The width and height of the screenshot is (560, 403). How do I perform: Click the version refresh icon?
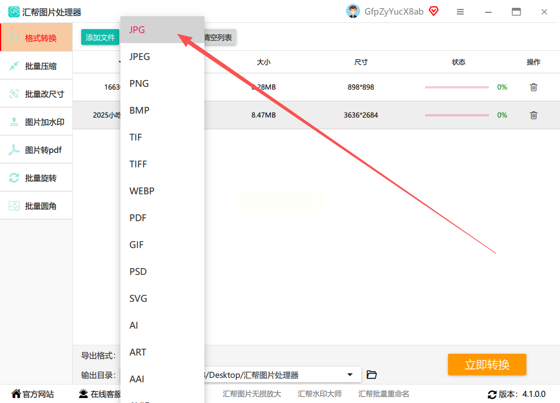click(492, 395)
